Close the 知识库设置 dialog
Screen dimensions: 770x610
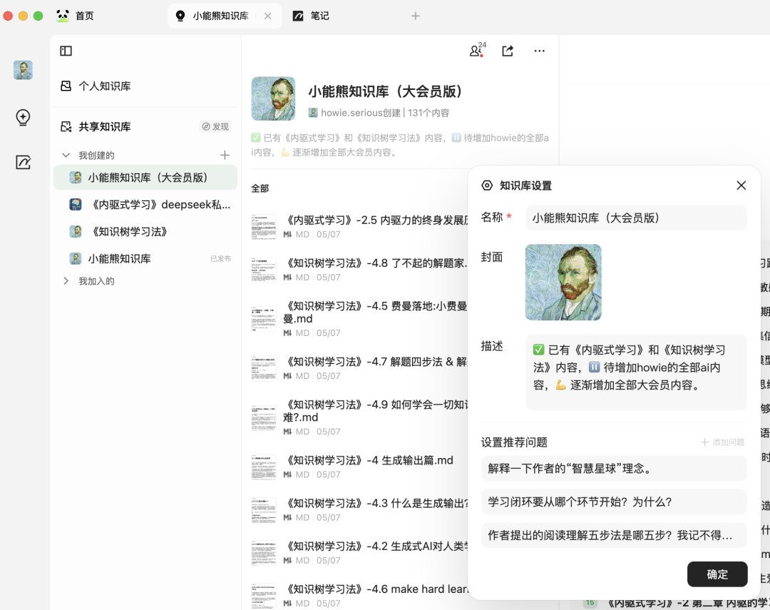coord(741,185)
